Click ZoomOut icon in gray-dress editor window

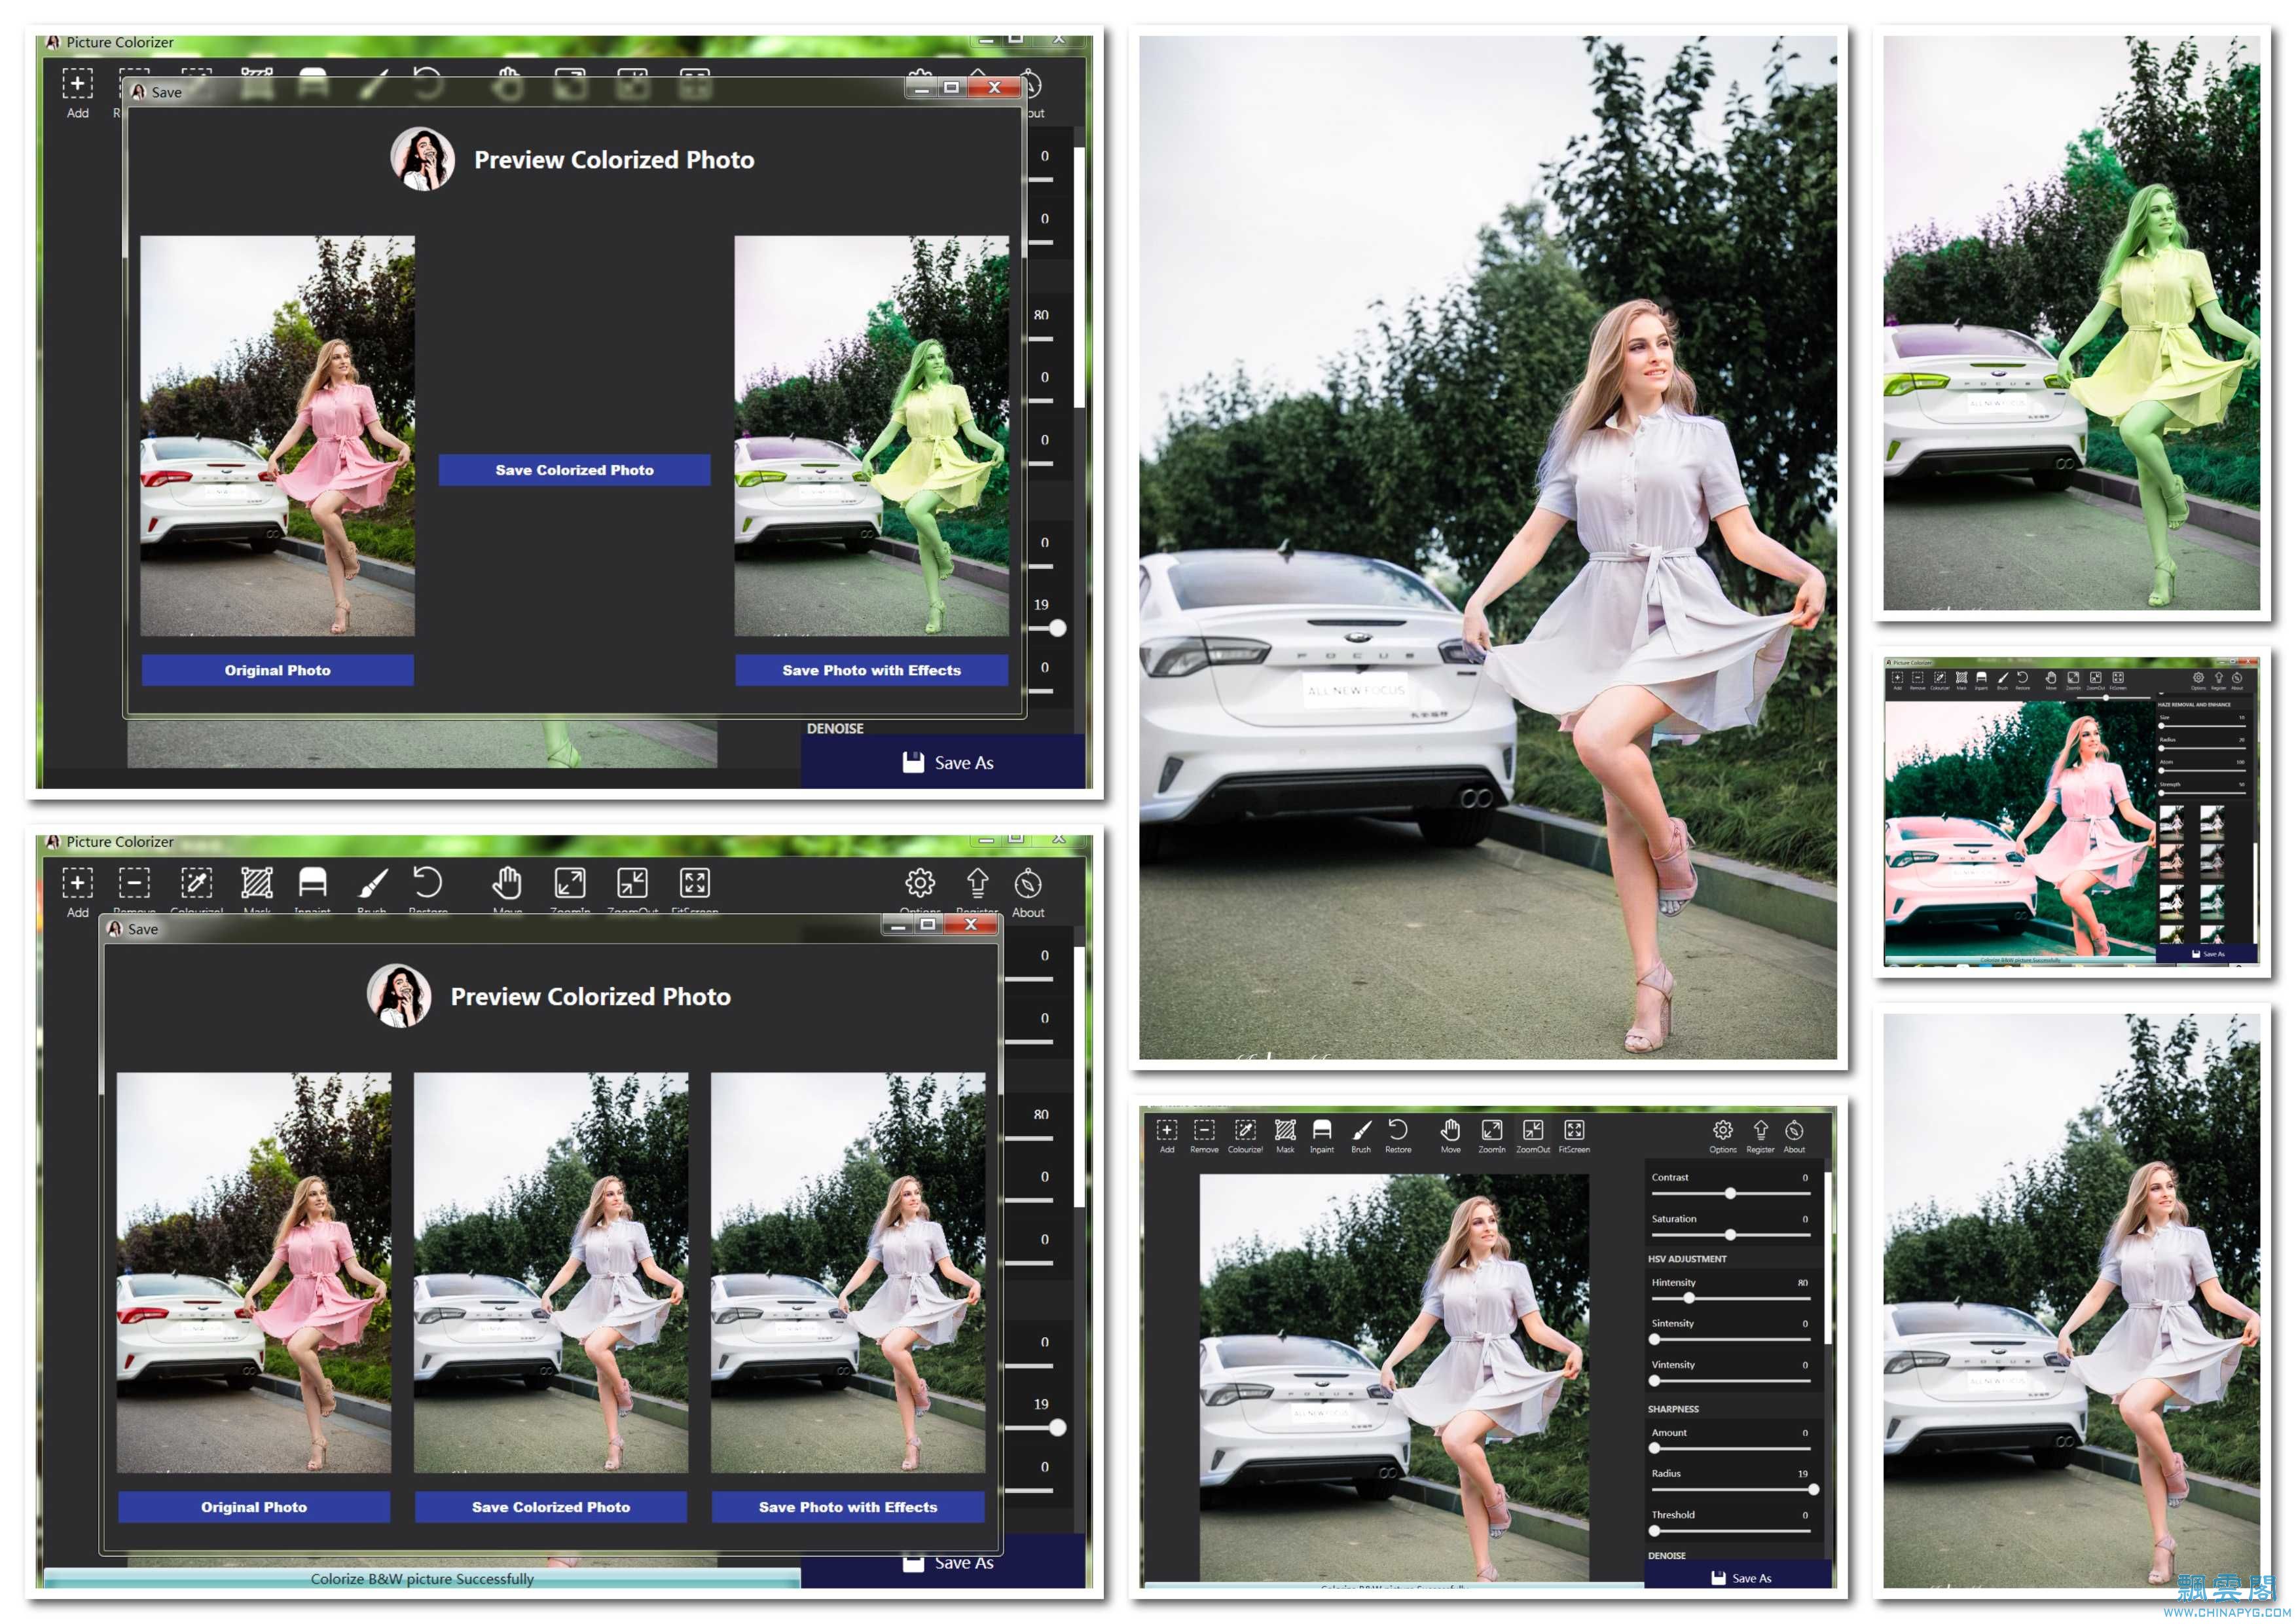coord(1533,1130)
